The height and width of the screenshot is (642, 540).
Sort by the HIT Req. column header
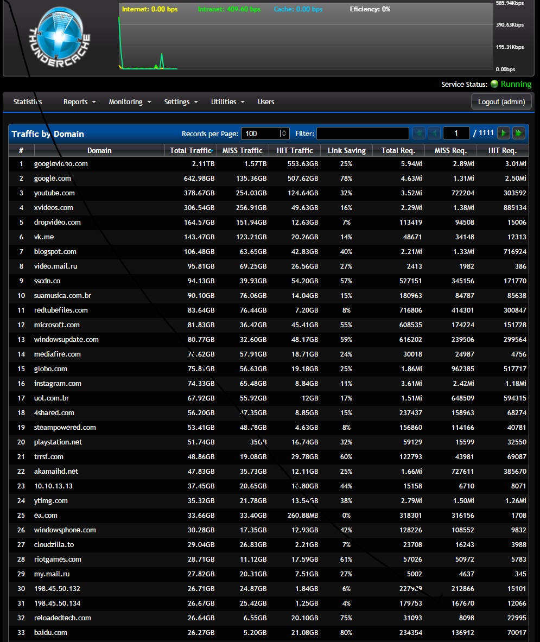click(503, 151)
